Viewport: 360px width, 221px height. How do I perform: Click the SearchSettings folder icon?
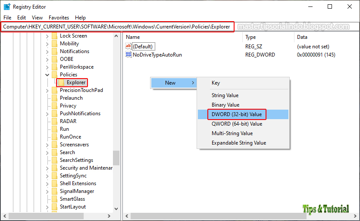[55, 160]
